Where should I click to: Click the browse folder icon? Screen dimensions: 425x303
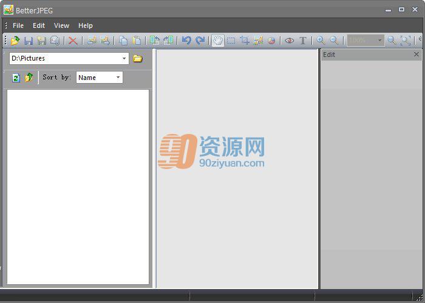click(x=138, y=58)
